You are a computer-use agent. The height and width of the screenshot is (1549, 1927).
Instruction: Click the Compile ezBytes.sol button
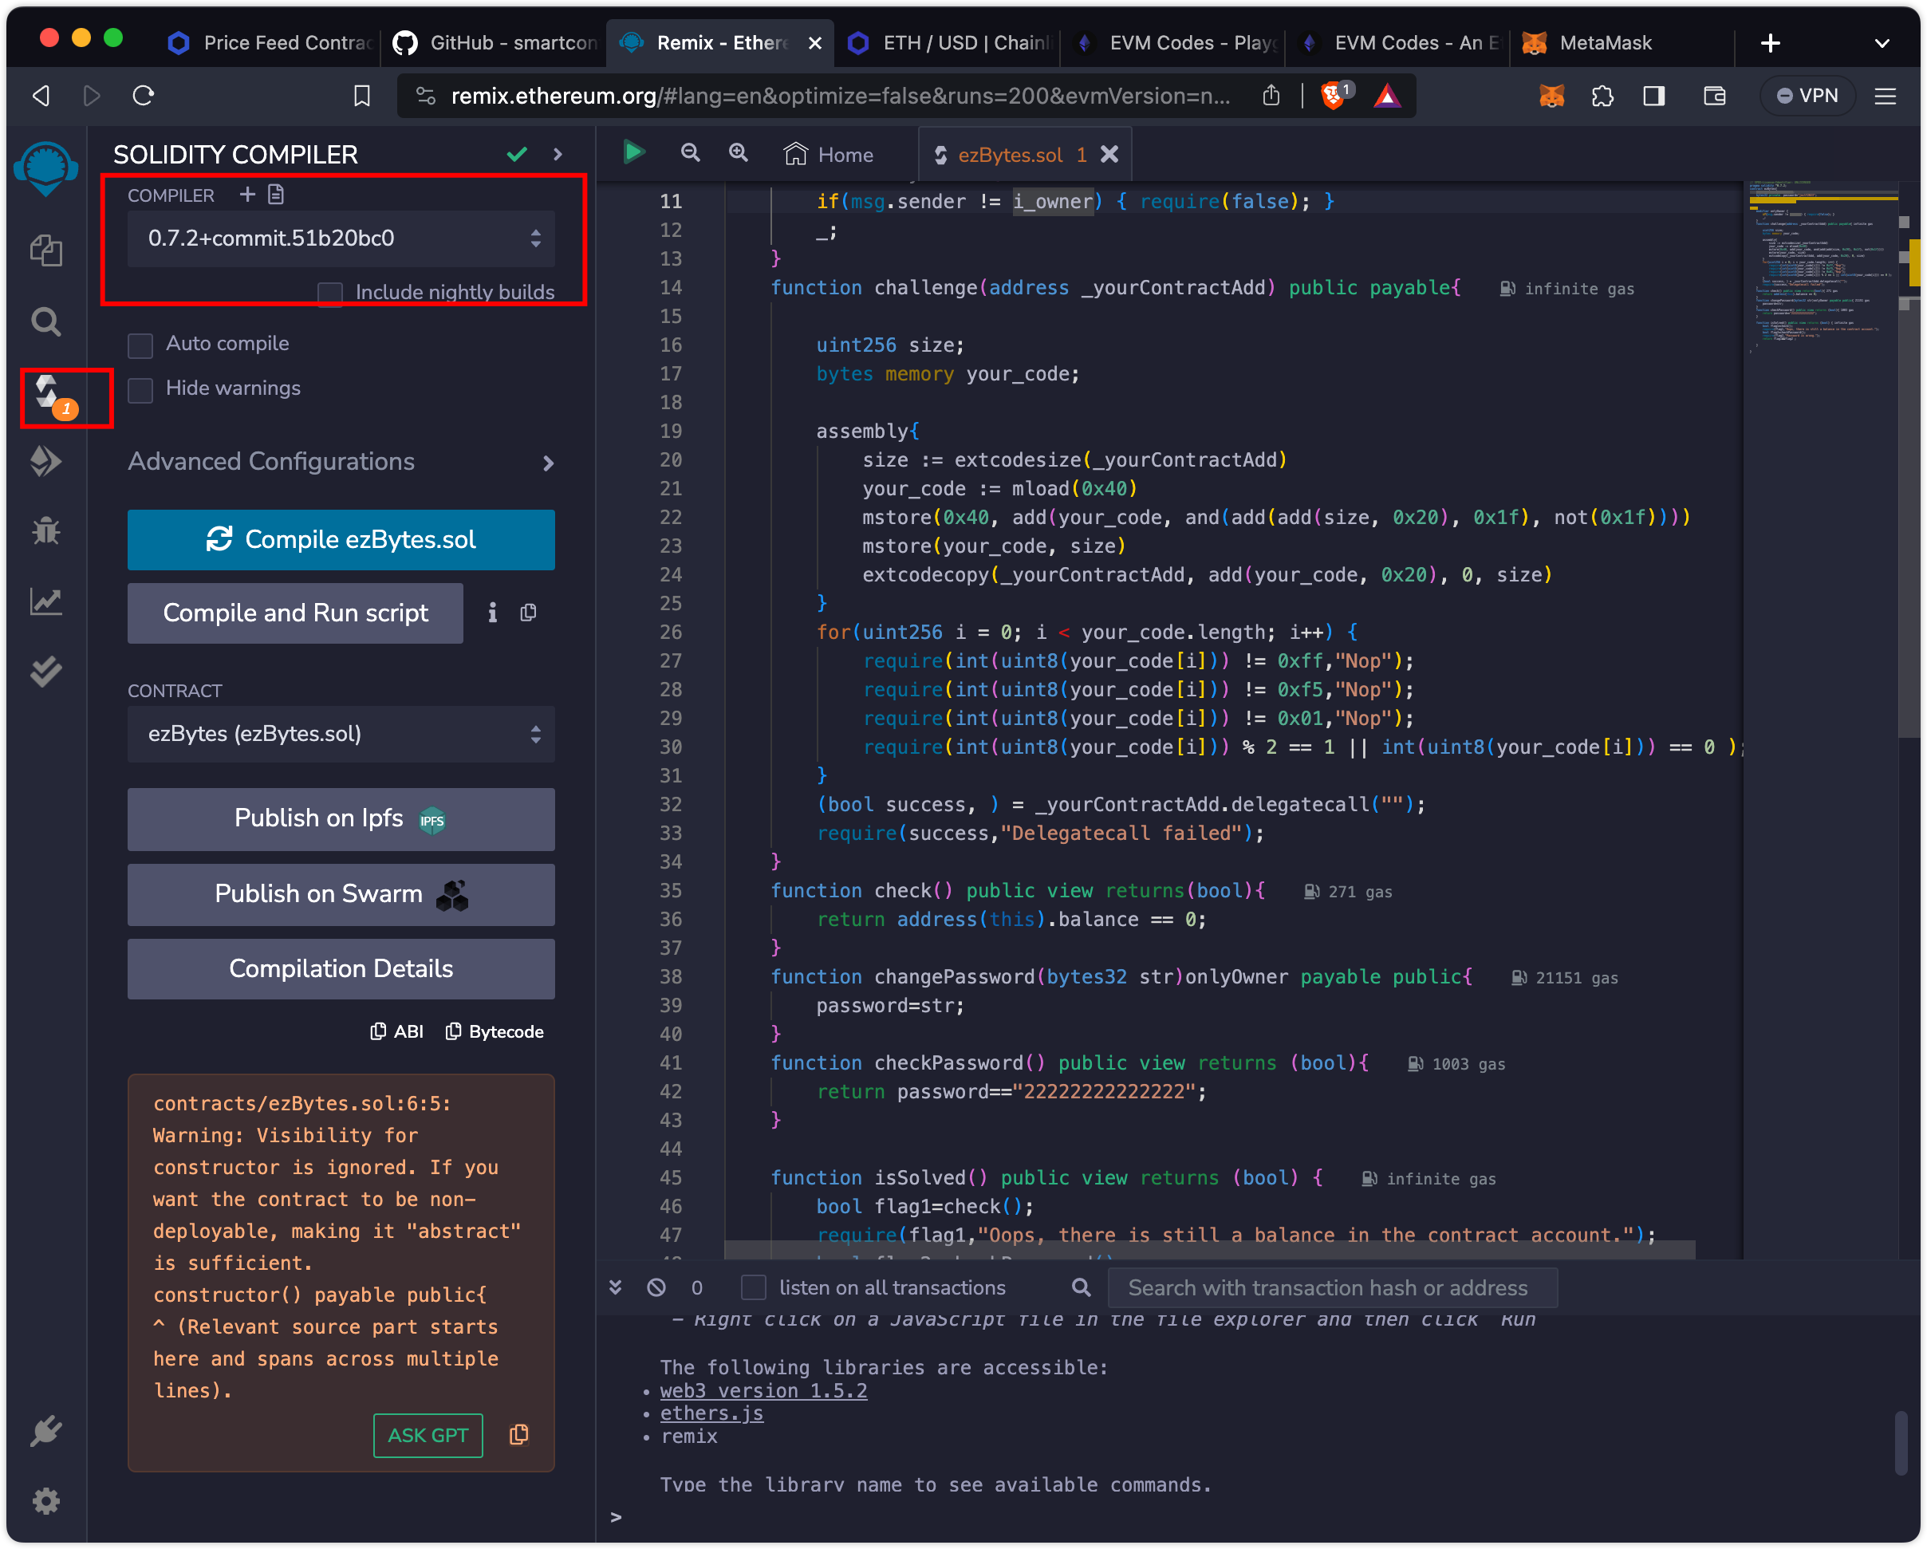click(341, 540)
